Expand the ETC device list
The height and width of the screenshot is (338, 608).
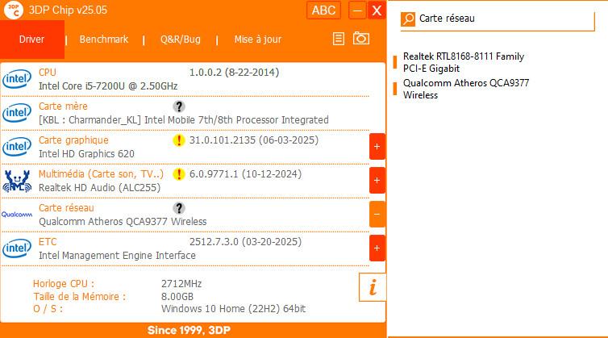coord(377,248)
